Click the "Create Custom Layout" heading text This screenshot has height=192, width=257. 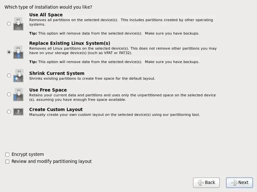point(56,109)
